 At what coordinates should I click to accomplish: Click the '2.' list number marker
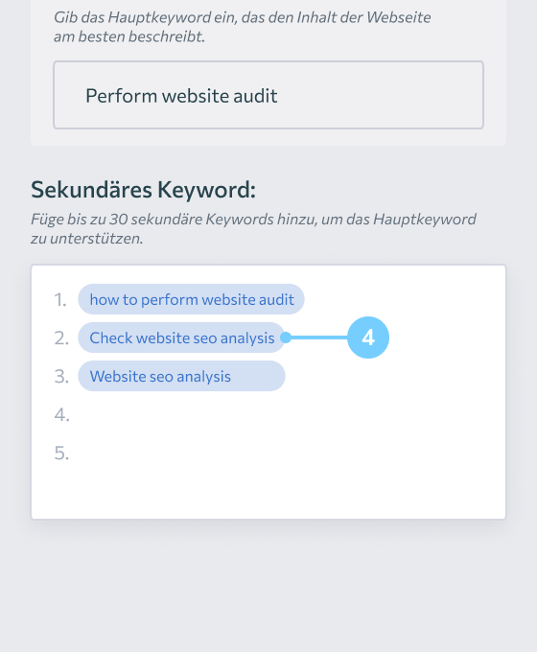(x=61, y=338)
